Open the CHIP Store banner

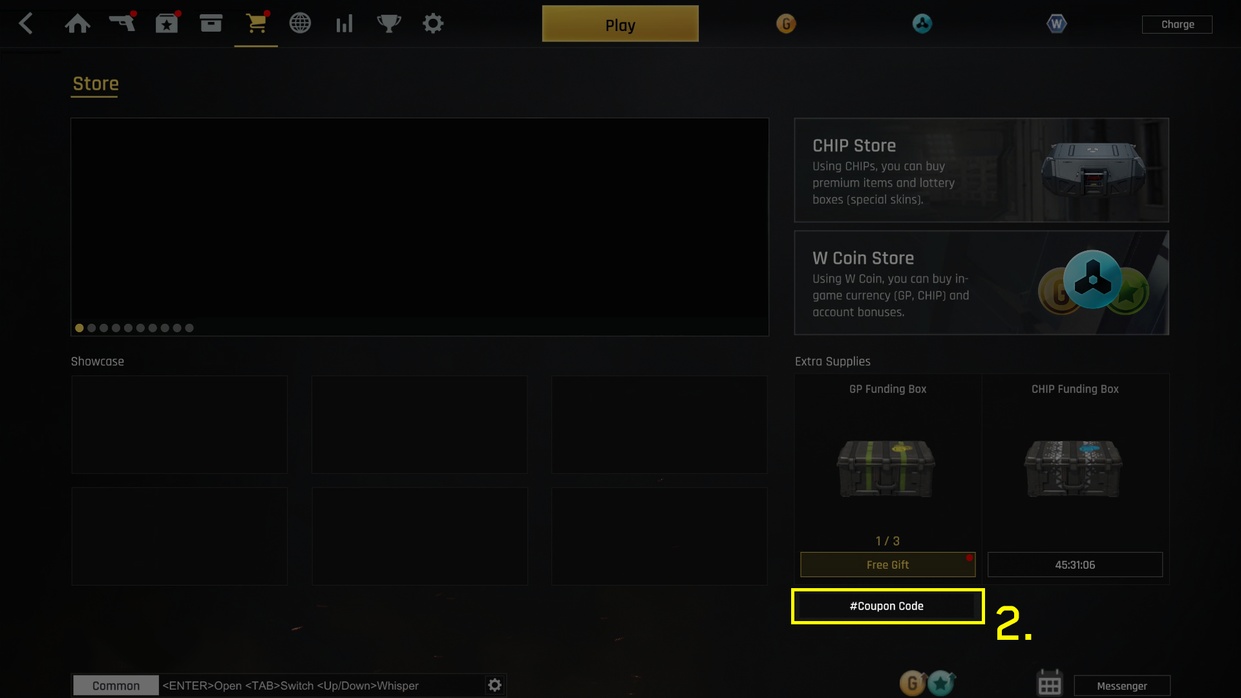point(981,170)
